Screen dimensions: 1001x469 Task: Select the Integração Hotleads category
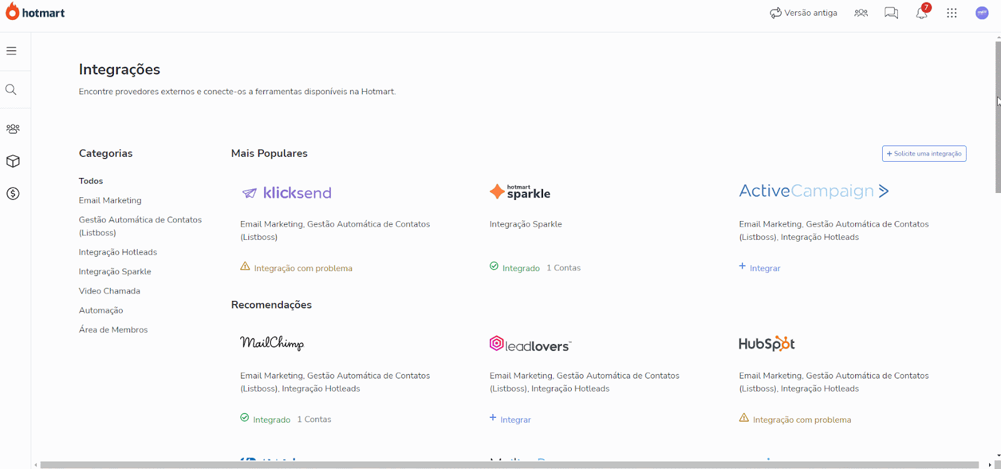(x=118, y=252)
